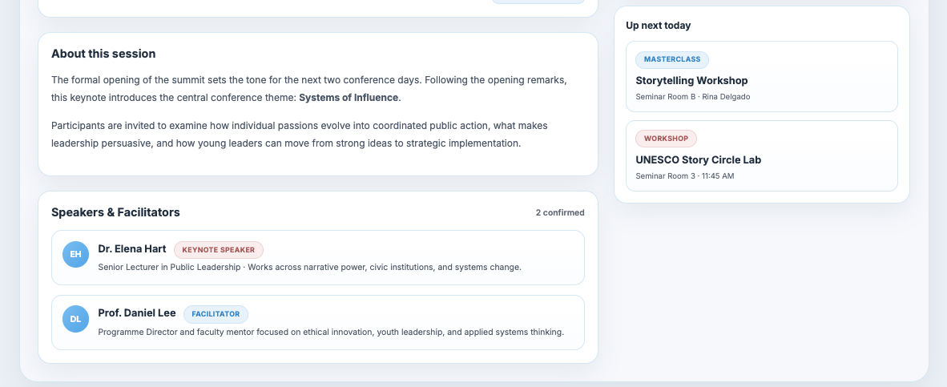Image resolution: width=947 pixels, height=387 pixels.
Task: Click the '2 confirmed' count text
Action: (560, 212)
